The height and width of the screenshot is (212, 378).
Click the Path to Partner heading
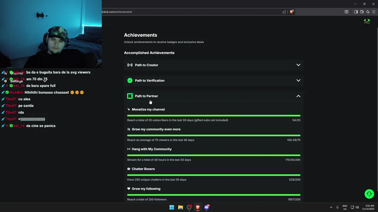point(146,96)
